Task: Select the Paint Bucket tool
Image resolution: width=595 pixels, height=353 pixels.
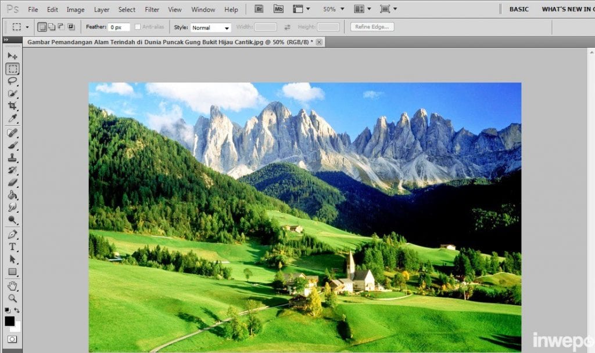Action: click(x=12, y=195)
